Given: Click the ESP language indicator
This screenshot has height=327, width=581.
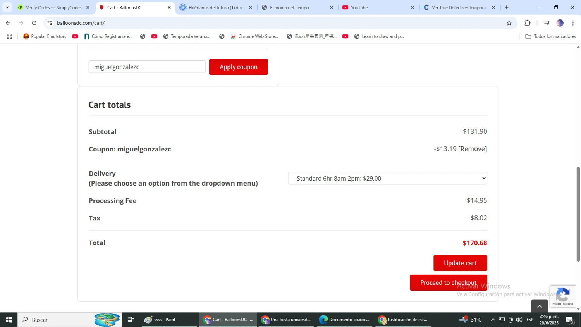Looking at the screenshot, I should coord(530,320).
